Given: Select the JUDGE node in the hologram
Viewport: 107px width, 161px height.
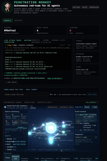Looking at the screenshot, I should [64, 132].
